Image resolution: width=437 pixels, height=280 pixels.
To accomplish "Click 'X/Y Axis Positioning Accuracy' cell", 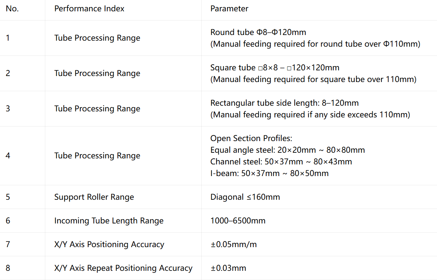I will pyautogui.click(x=109, y=244).
